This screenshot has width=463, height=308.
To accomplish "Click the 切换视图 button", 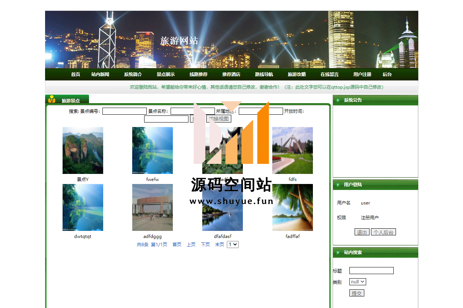I will [219, 119].
